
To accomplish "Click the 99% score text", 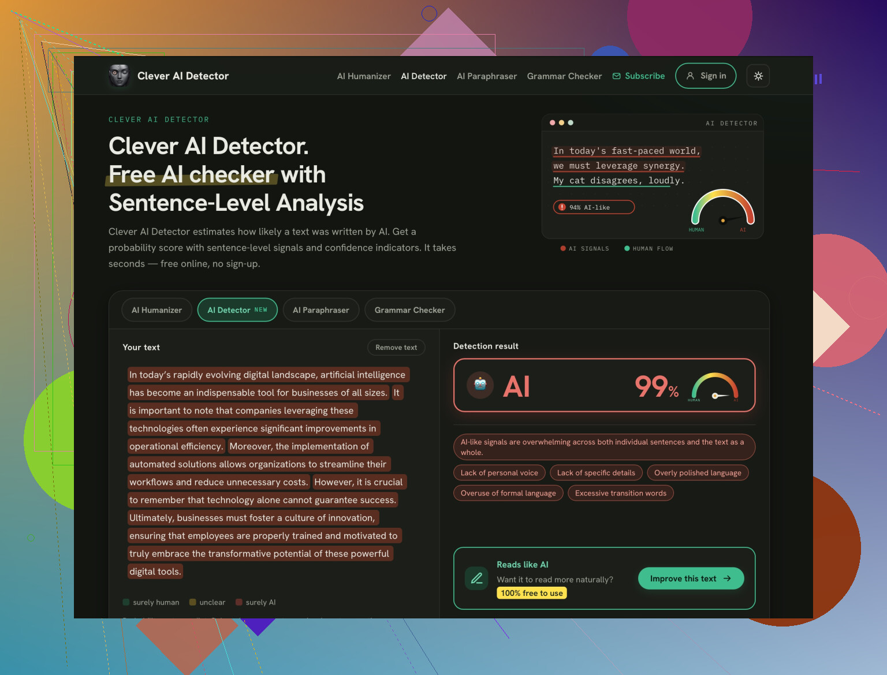I will pyautogui.click(x=657, y=386).
